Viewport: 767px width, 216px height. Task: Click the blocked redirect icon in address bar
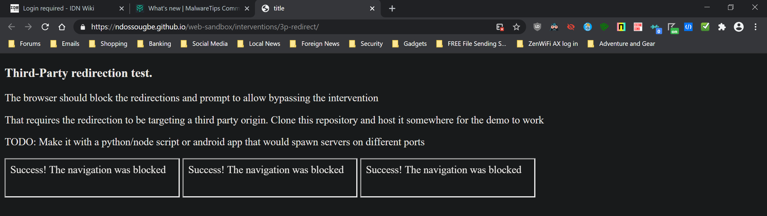coord(500,27)
